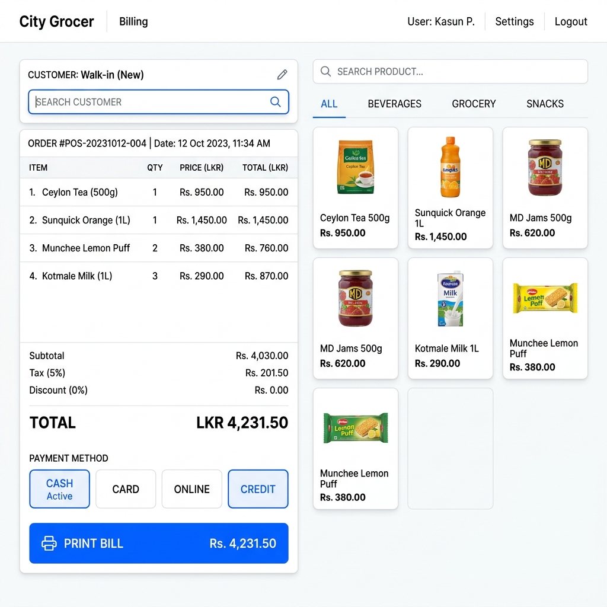The height and width of the screenshot is (607, 607).
Task: Click the PRICE (LKR) column header
Action: tap(202, 168)
